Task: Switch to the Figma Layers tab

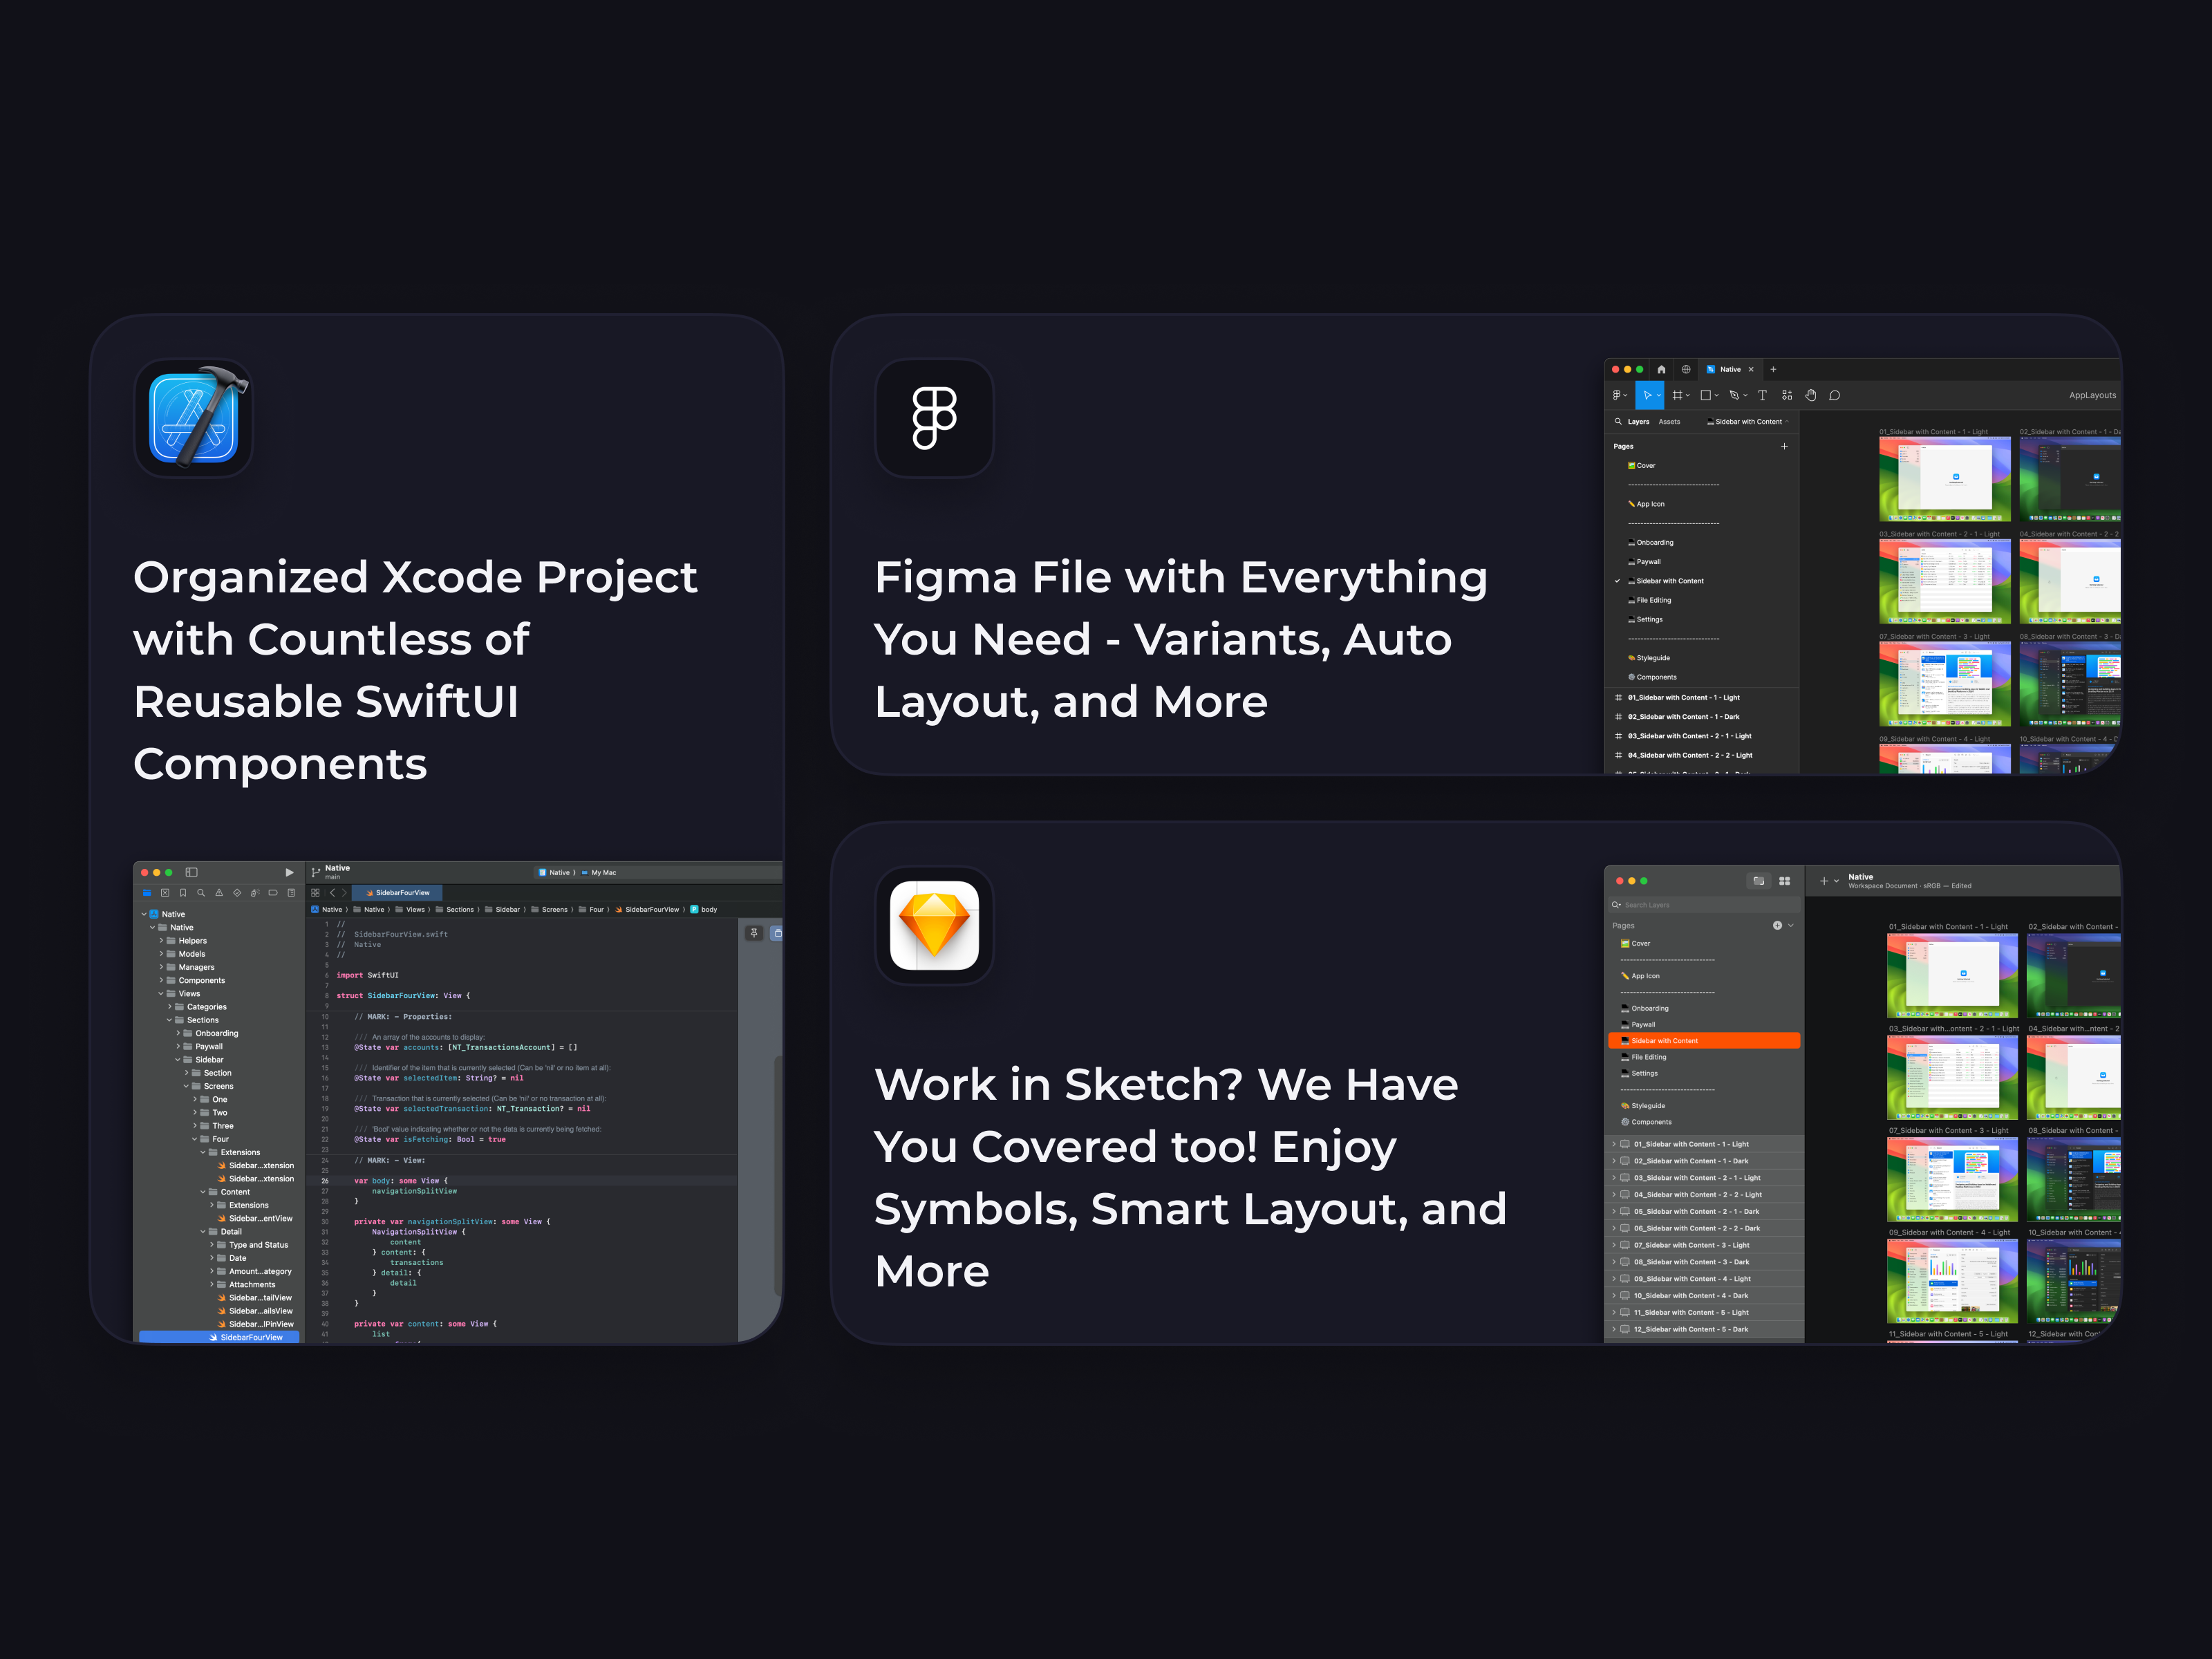Action: click(x=1638, y=421)
